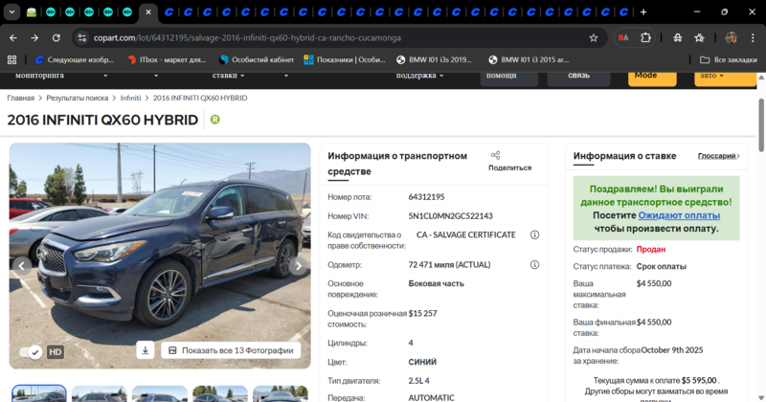The width and height of the screenshot is (766, 402).
Task: Select the highlighted first photo thumbnail
Action: click(x=38, y=393)
